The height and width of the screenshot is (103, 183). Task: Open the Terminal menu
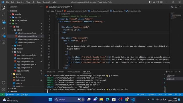[46, 2]
